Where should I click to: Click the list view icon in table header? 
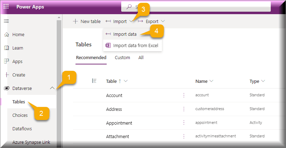click(x=94, y=81)
